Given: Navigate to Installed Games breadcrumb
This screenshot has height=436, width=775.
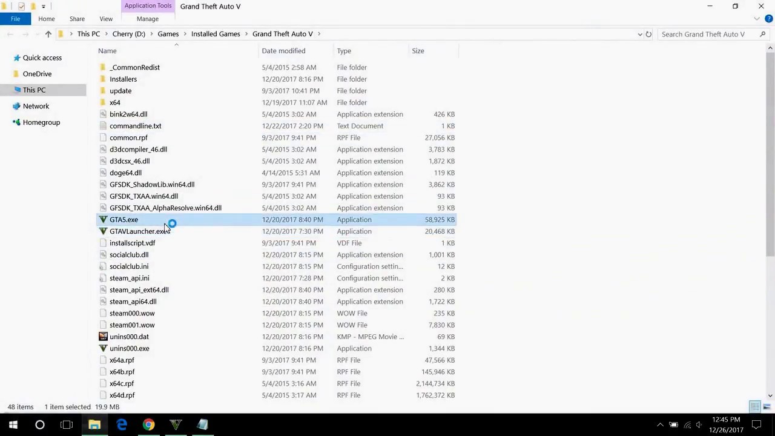Looking at the screenshot, I should 216,34.
